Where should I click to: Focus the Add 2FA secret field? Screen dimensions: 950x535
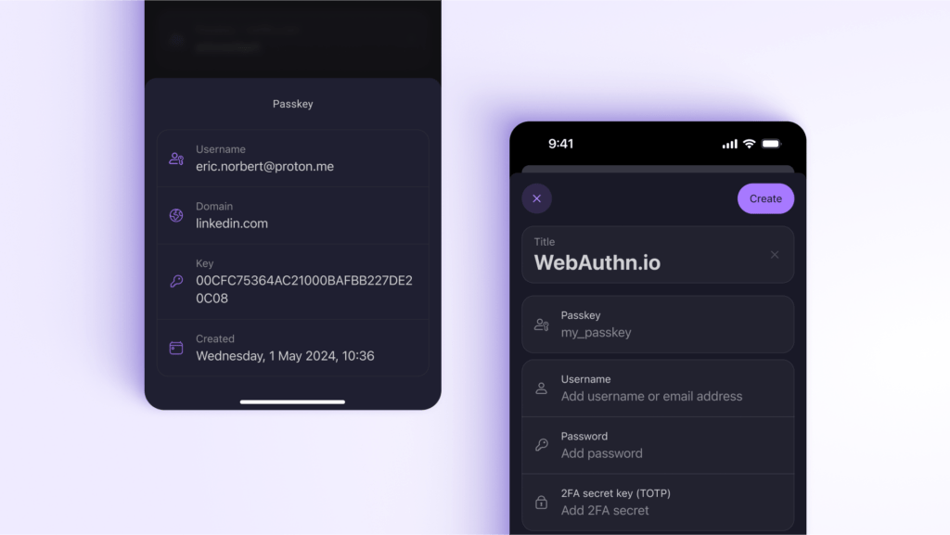[605, 511]
